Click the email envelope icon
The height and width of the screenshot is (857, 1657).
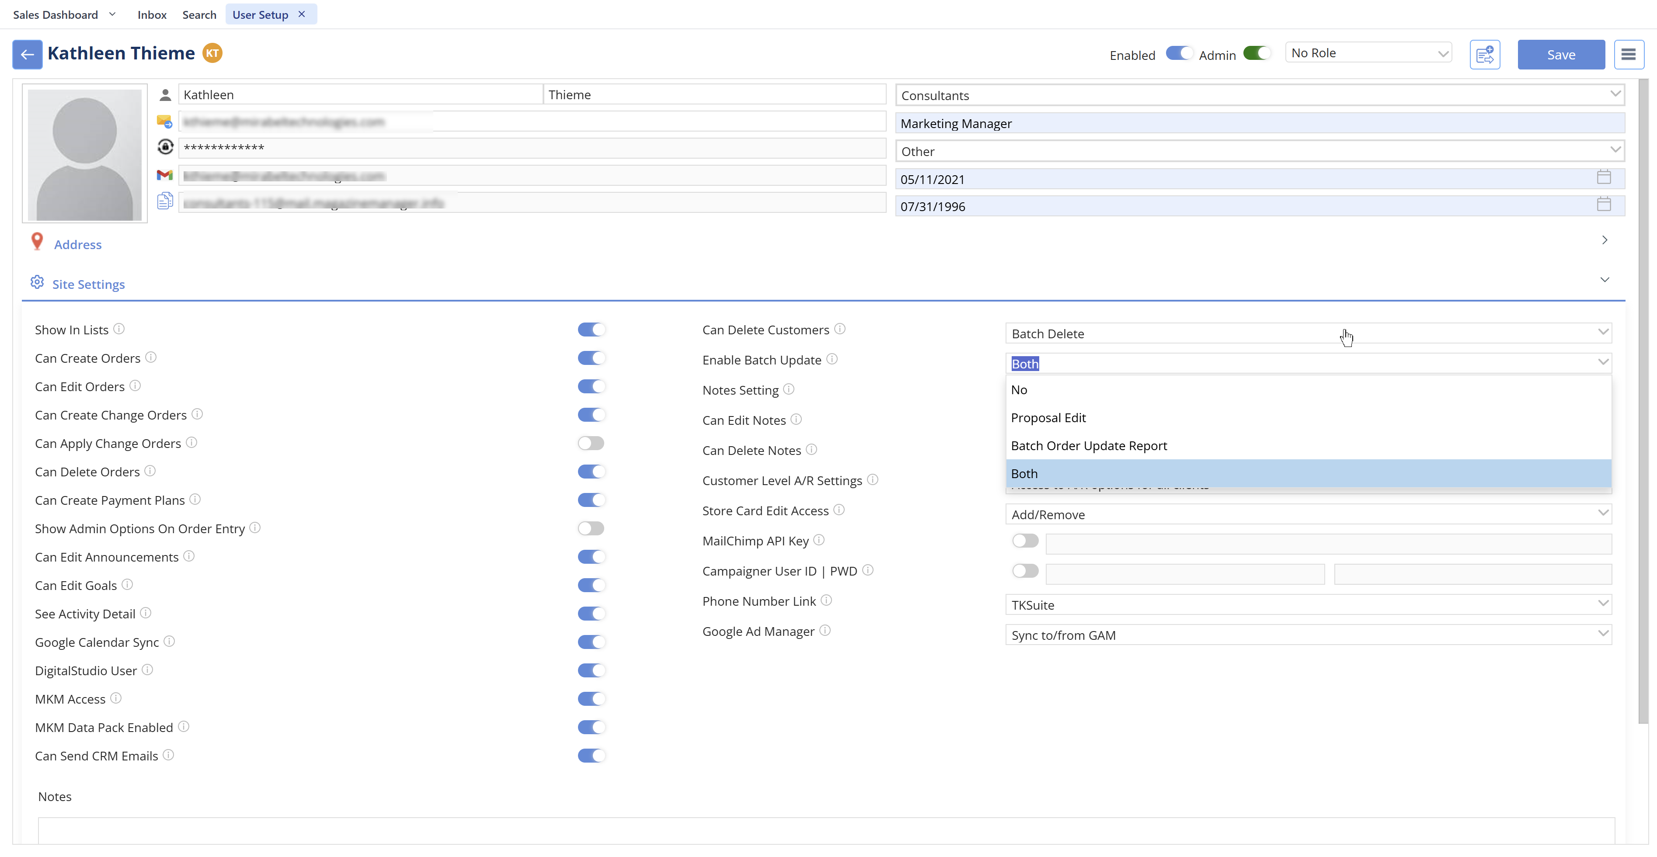(x=165, y=121)
